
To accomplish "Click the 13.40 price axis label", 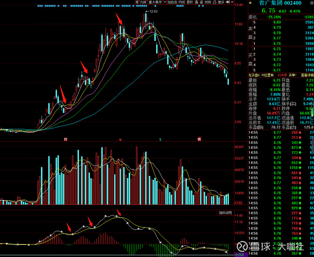I will point(238,5).
